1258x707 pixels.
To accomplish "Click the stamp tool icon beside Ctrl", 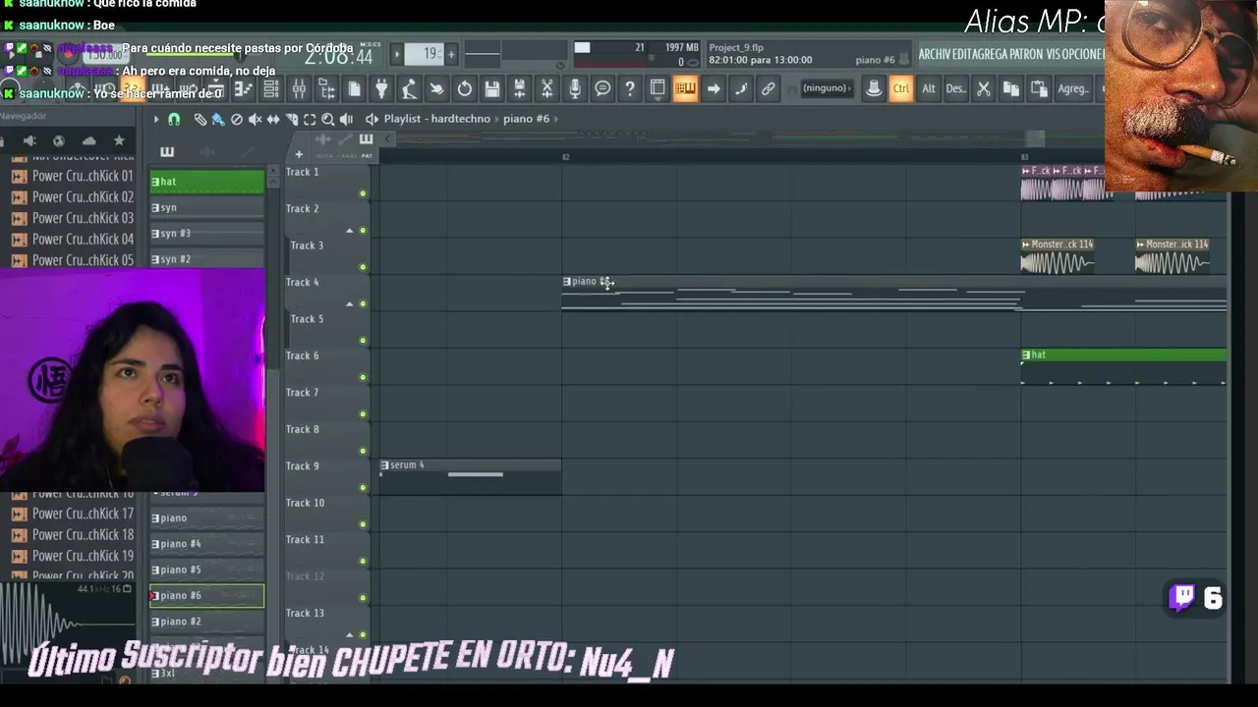I will 873,89.
